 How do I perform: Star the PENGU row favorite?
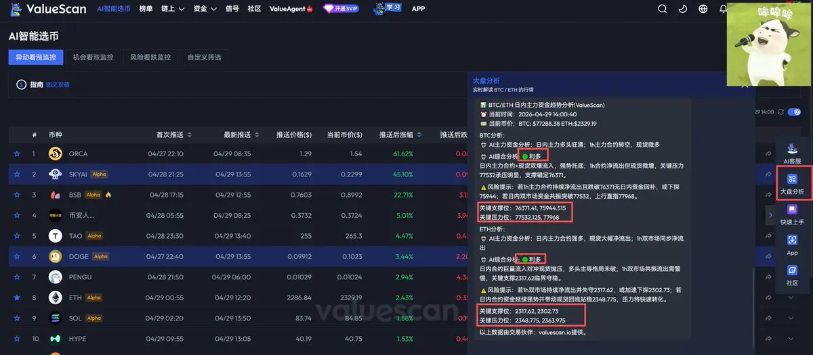(17, 277)
